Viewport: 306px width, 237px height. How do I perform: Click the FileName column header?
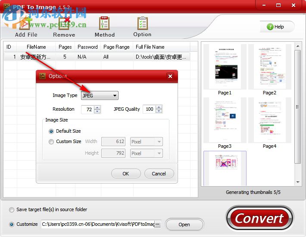point(36,47)
